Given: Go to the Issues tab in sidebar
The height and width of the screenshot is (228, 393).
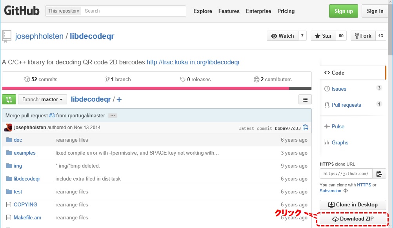Looking at the screenshot, I should (x=338, y=89).
